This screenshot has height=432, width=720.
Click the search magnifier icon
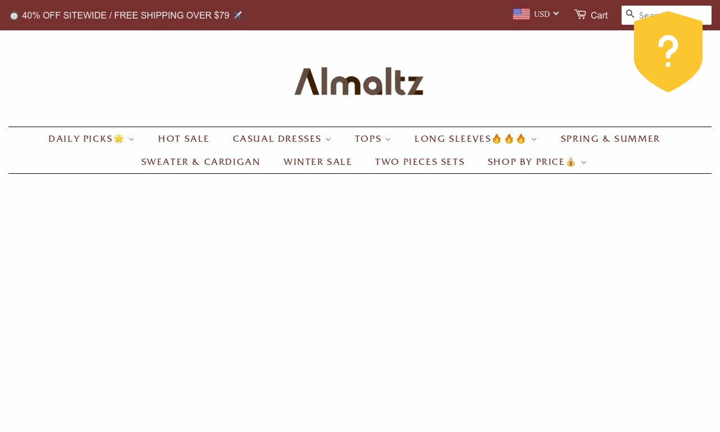click(630, 14)
